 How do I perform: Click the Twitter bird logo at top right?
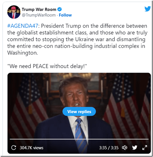148,9
